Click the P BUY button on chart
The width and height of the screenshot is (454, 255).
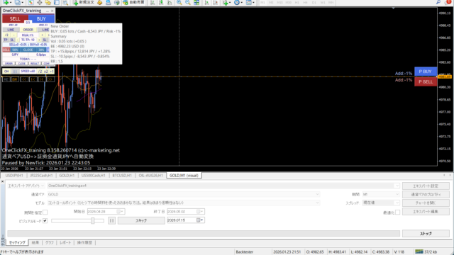(x=426, y=72)
